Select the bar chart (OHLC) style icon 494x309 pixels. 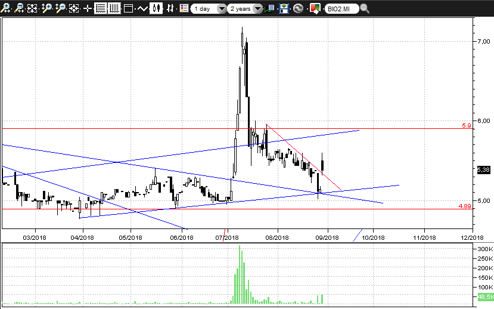point(170,8)
